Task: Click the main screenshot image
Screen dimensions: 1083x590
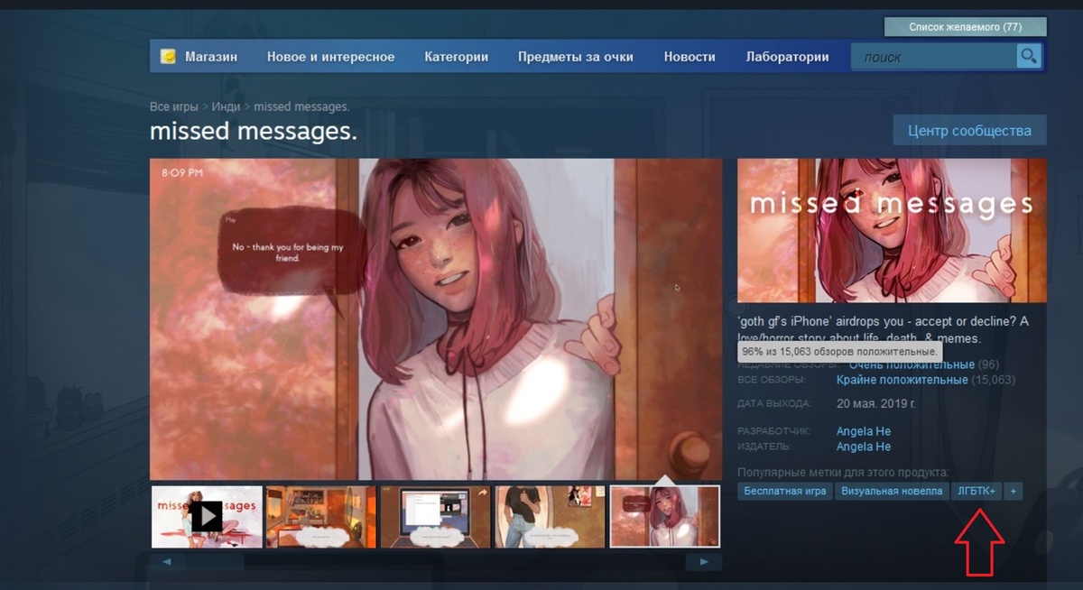Action: coord(436,319)
